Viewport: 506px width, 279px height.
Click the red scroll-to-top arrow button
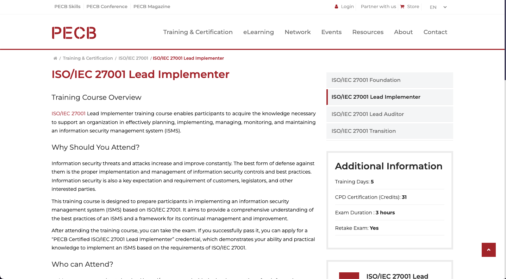(x=488, y=250)
